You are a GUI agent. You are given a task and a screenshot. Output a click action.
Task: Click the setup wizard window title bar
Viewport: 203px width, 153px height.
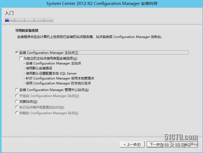pos(102,4)
